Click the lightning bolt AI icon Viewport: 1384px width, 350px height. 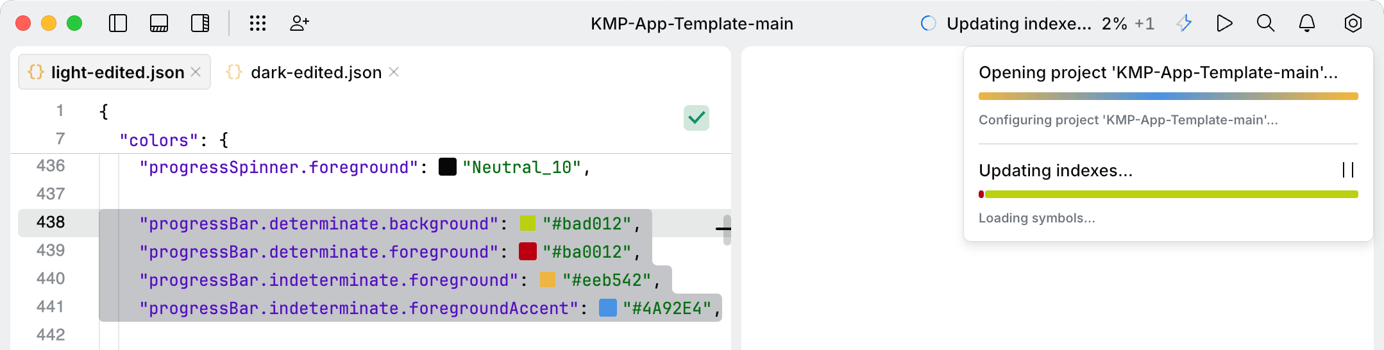coord(1184,24)
